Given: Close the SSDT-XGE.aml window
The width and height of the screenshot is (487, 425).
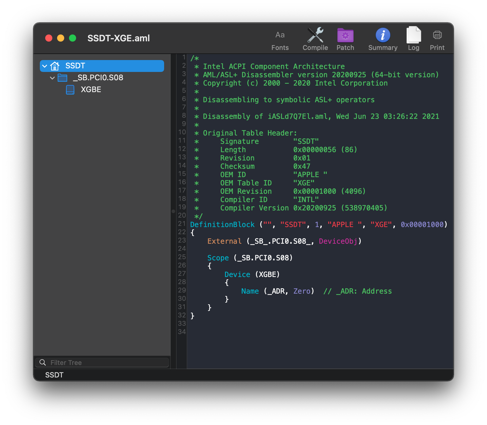Looking at the screenshot, I should 49,38.
